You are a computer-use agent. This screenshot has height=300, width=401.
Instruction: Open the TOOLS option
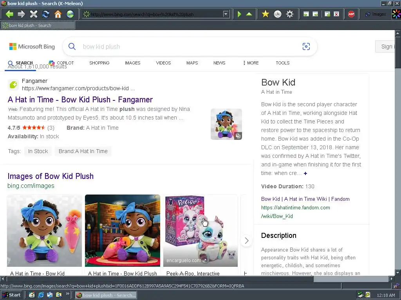[x=283, y=63]
